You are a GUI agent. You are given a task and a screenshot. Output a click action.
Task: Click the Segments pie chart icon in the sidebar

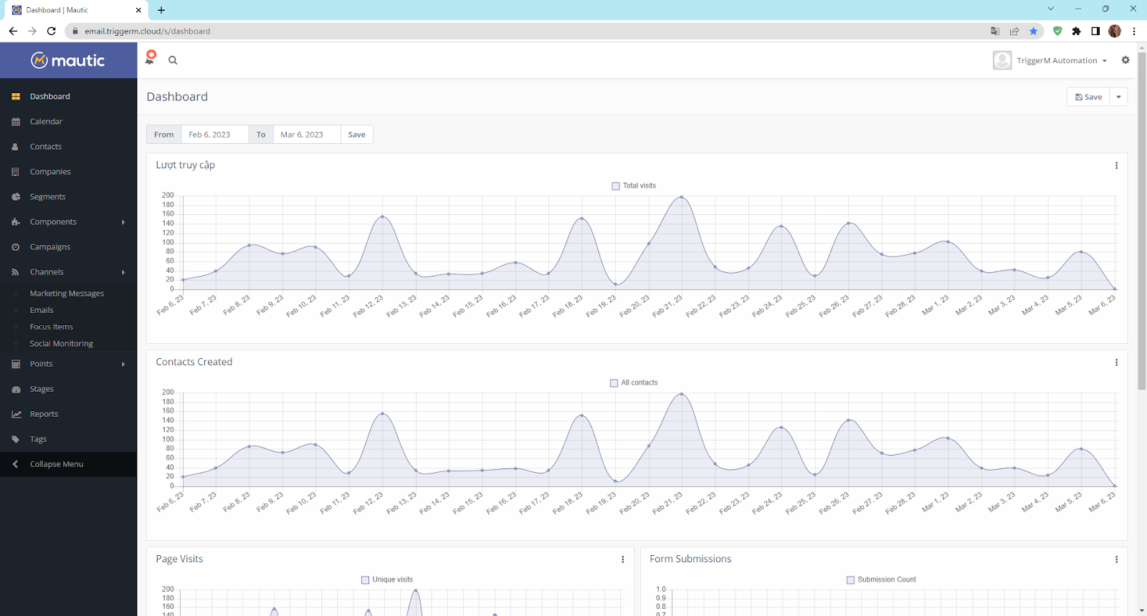coord(16,197)
